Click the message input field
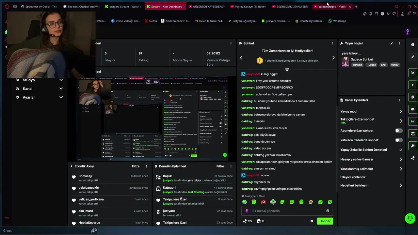Screen dimensions: 418x235 tap(287, 211)
